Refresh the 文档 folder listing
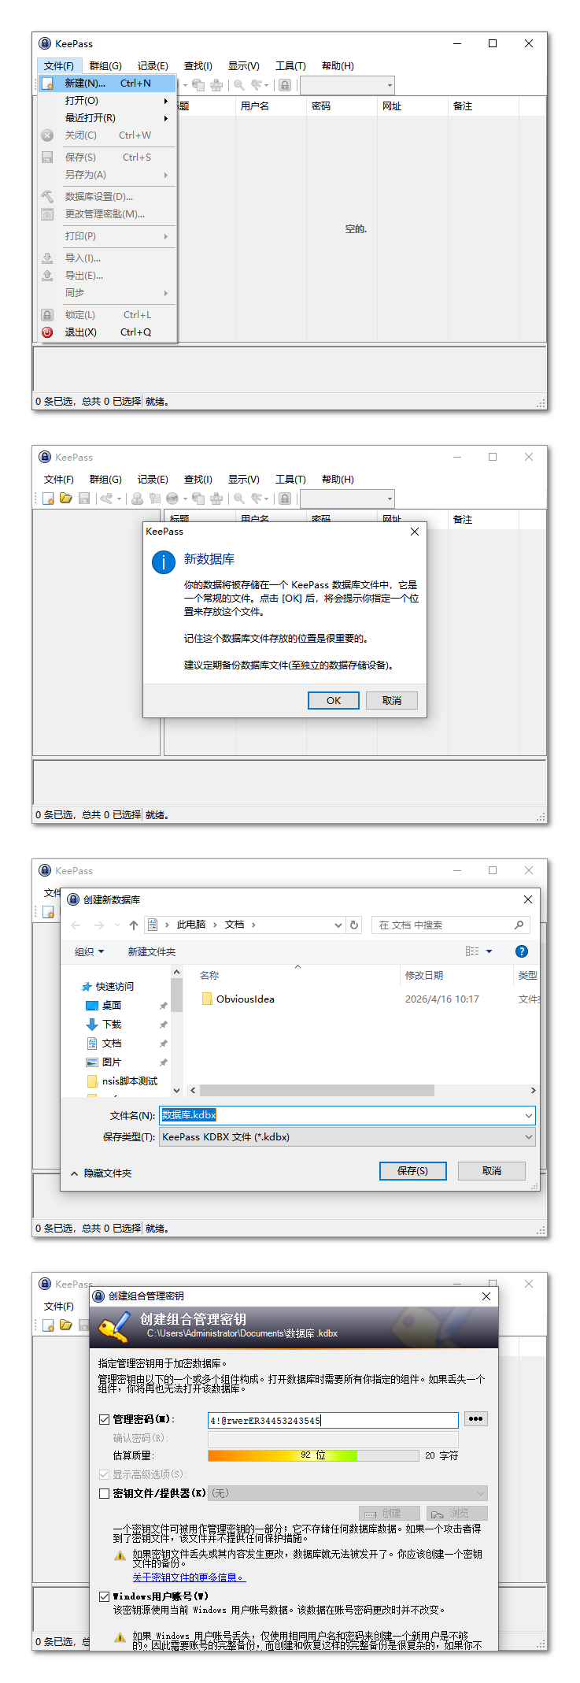The width and height of the screenshot is (580, 1683). tap(354, 925)
